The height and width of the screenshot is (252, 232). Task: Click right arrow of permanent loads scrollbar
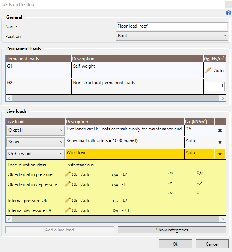[x=223, y=98]
